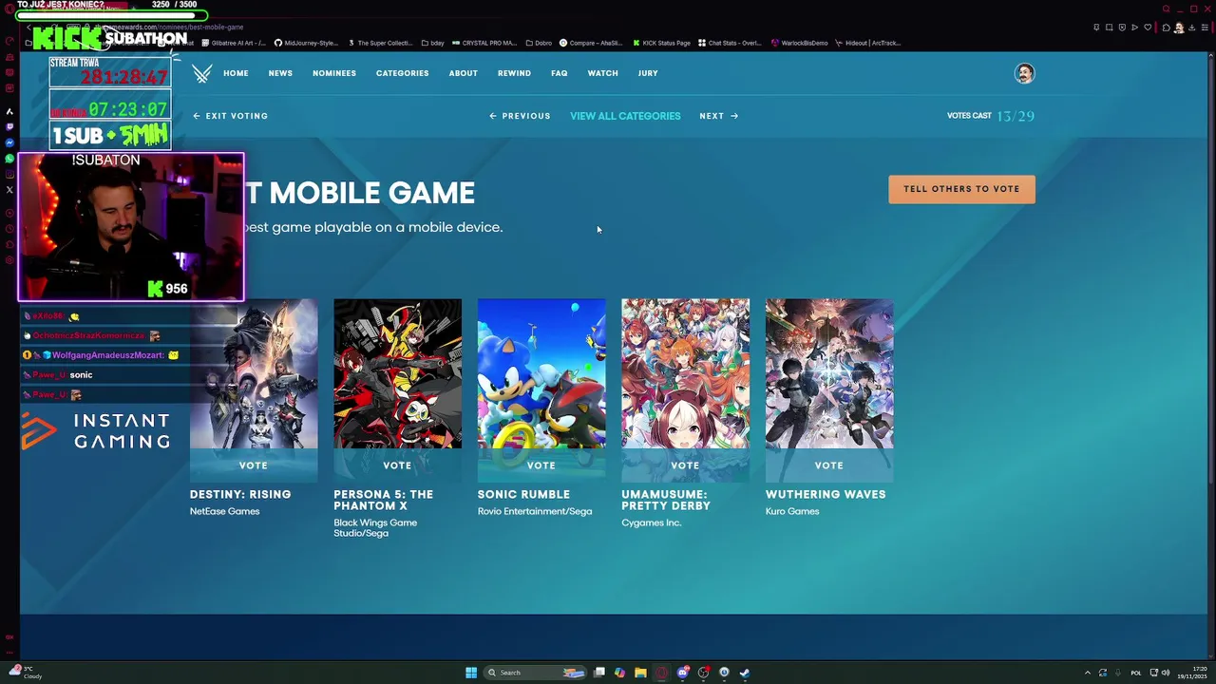Click WUTHERING WAVES title text

tap(826, 494)
